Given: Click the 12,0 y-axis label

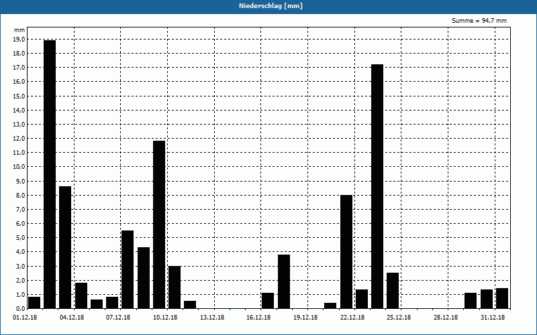Looking at the screenshot, I should 19,139.
